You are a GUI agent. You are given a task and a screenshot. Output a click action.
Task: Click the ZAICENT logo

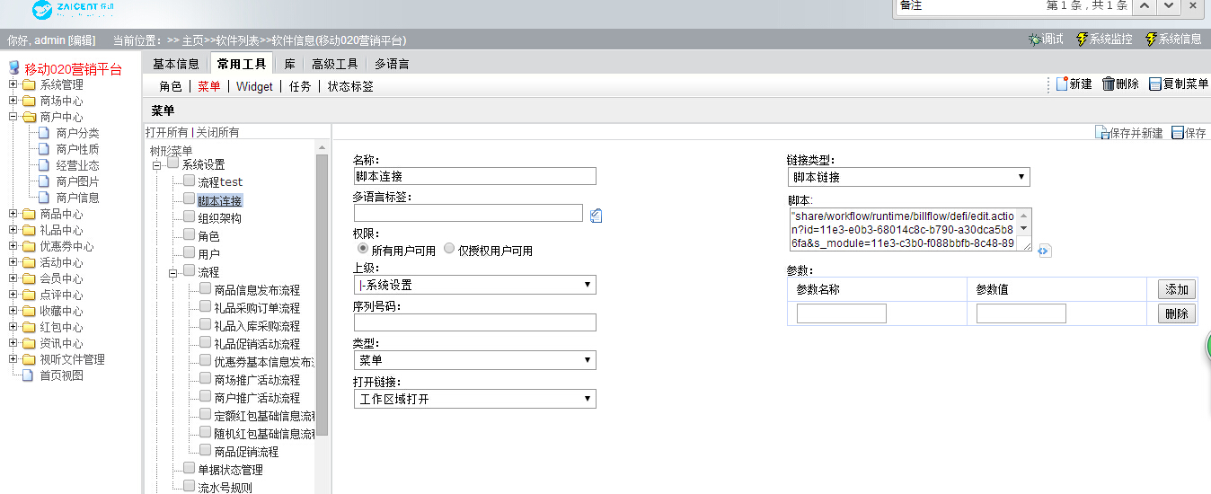(74, 11)
